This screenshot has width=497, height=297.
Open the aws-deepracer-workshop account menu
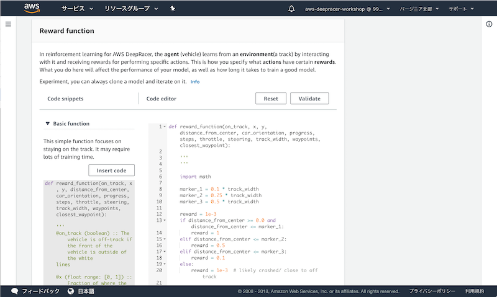(x=347, y=9)
